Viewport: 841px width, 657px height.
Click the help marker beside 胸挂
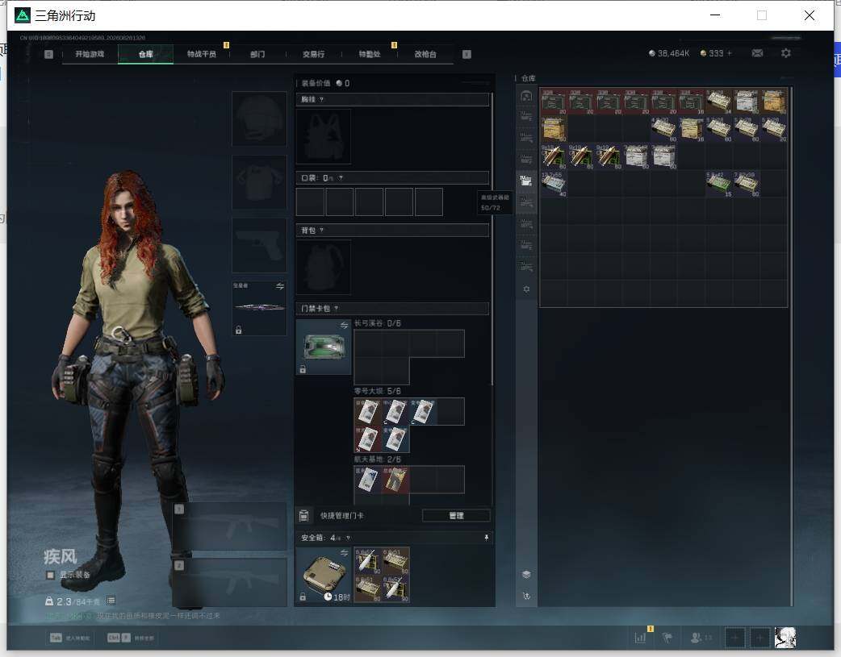321,100
